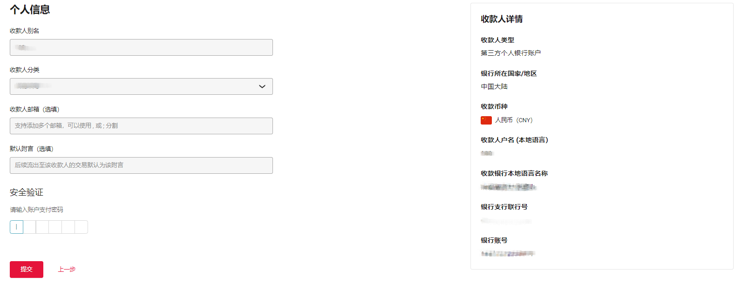742x283 pixels.
Task: Select the fourth payment password digit box
Action: (55, 227)
